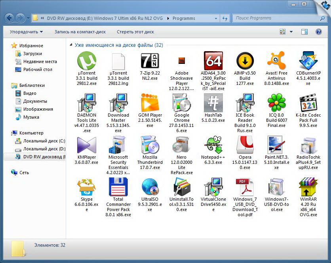Select the Avast! Free Antivirus icon

pyautogui.click(x=276, y=60)
